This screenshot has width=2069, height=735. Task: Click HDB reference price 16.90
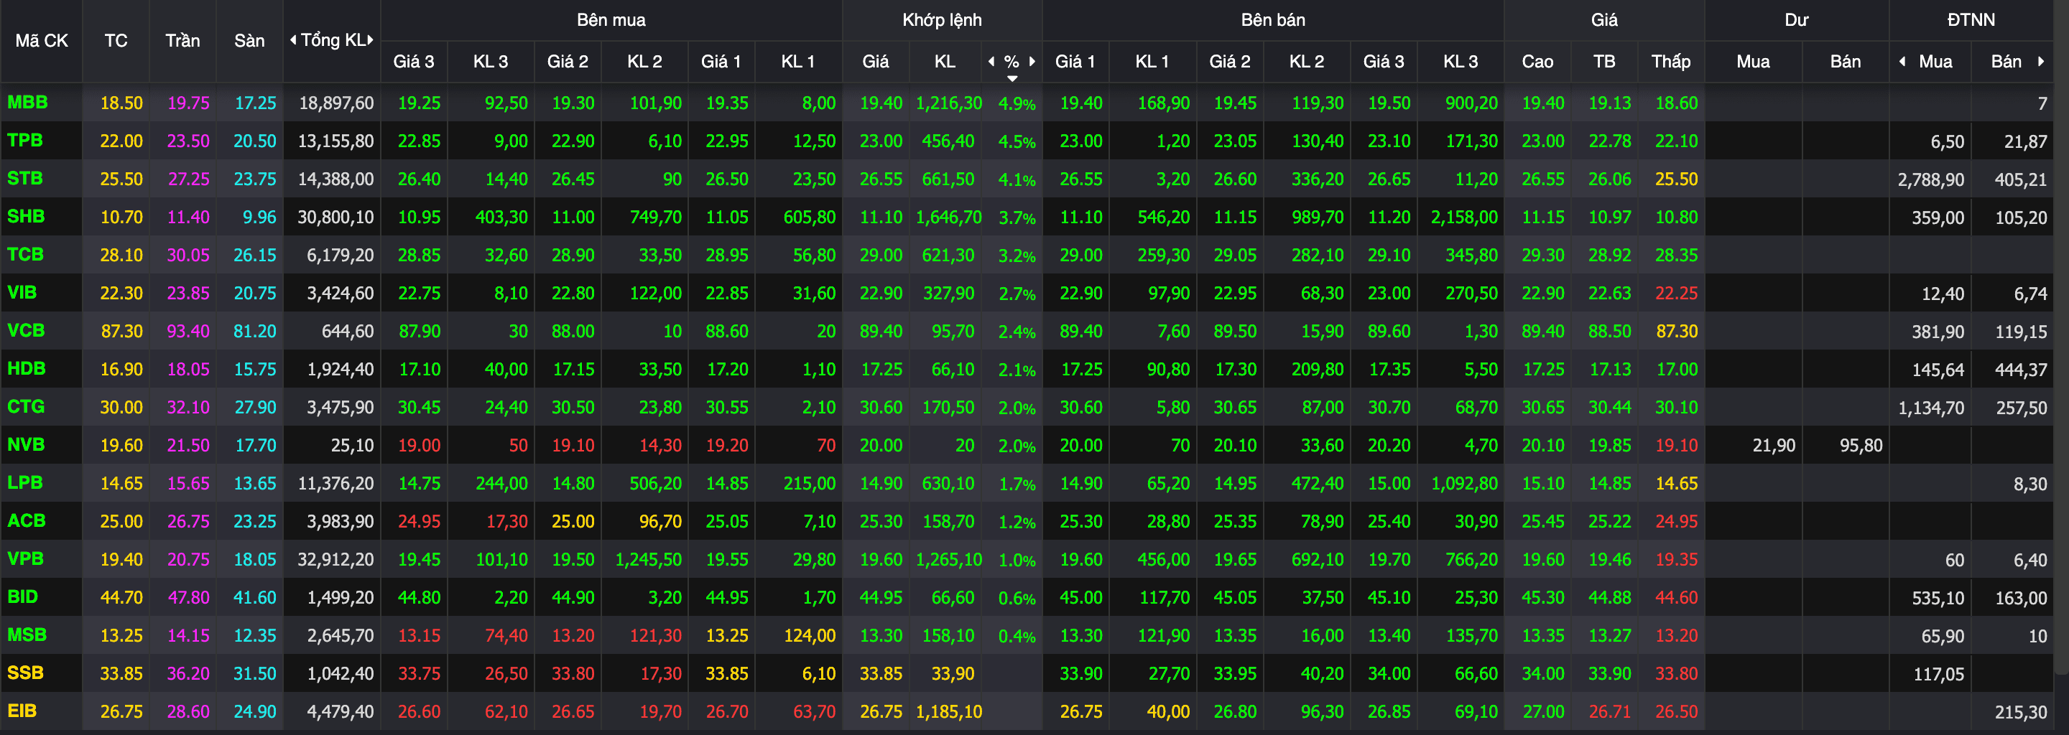coord(121,369)
